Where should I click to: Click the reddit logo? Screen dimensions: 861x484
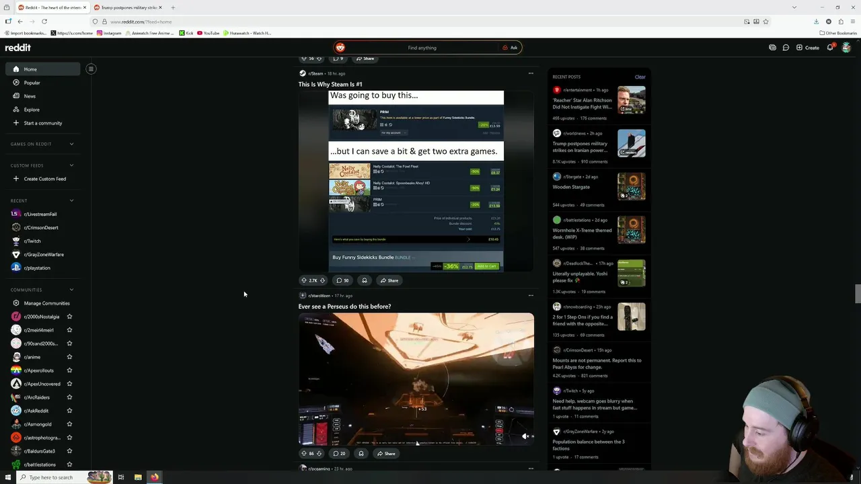point(18,48)
